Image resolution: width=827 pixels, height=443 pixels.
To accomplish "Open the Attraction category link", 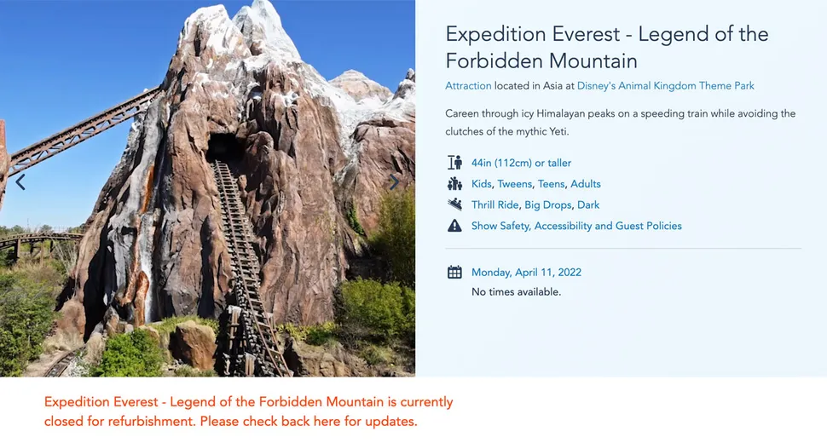I will tap(468, 86).
